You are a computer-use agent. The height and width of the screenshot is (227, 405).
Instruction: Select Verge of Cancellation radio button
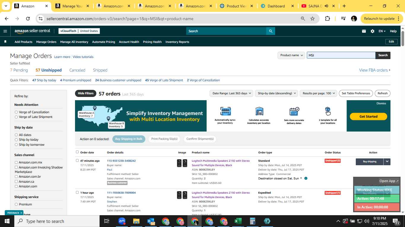point(16,112)
